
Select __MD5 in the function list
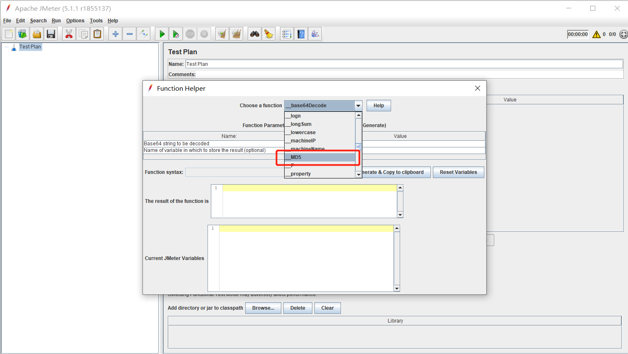point(320,157)
